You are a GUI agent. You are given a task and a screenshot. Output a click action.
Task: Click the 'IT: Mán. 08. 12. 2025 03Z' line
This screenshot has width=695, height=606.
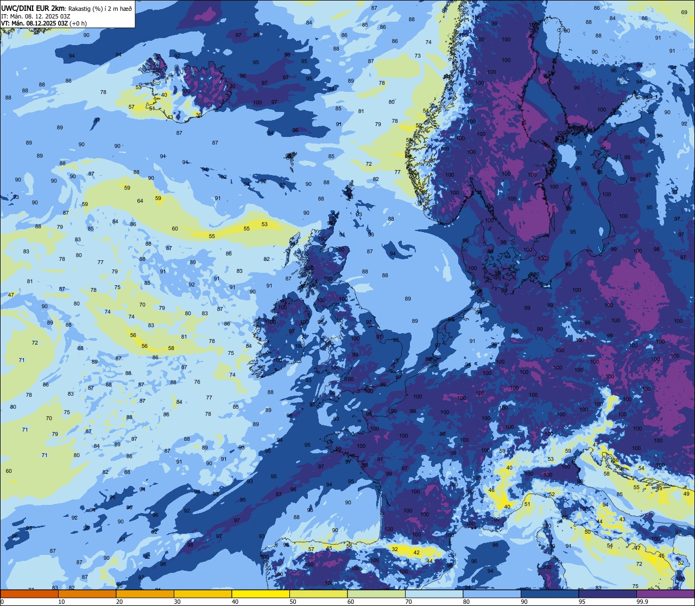coord(35,16)
